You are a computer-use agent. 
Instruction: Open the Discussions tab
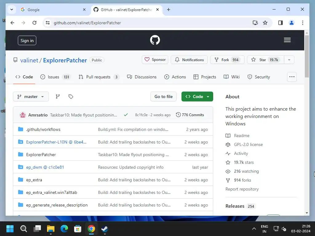[x=142, y=77]
